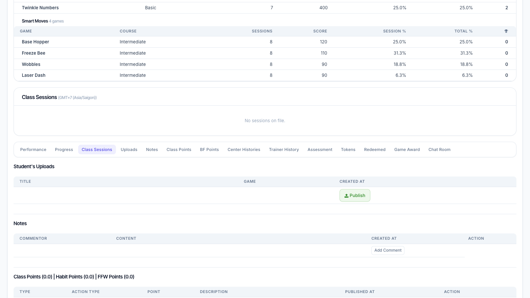This screenshot has height=298, width=530.
Task: Click the 'No sessions on file.' message
Action: (265, 121)
